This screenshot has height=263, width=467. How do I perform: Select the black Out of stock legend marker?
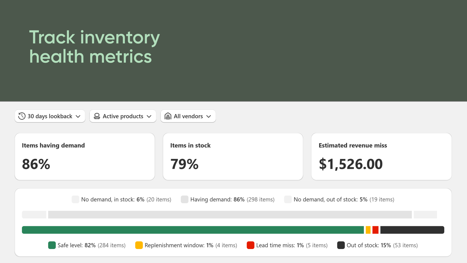coord(341,245)
